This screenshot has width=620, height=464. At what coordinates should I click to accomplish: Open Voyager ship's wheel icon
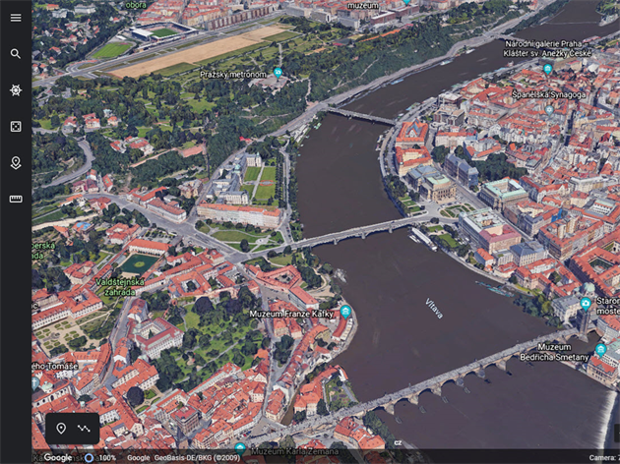pyautogui.click(x=16, y=90)
